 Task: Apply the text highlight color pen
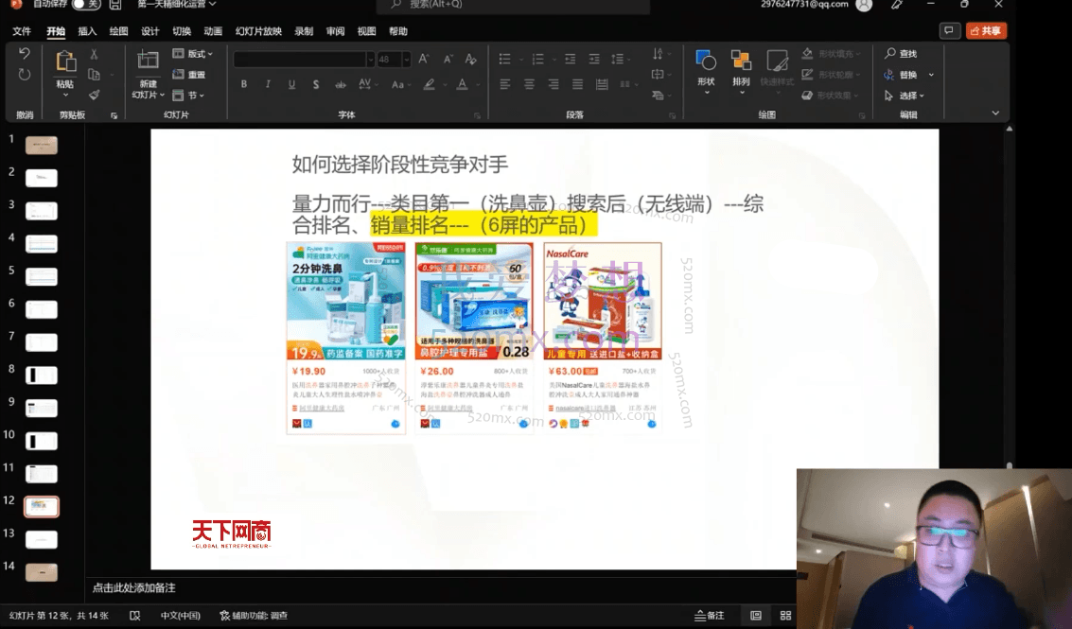tap(430, 85)
